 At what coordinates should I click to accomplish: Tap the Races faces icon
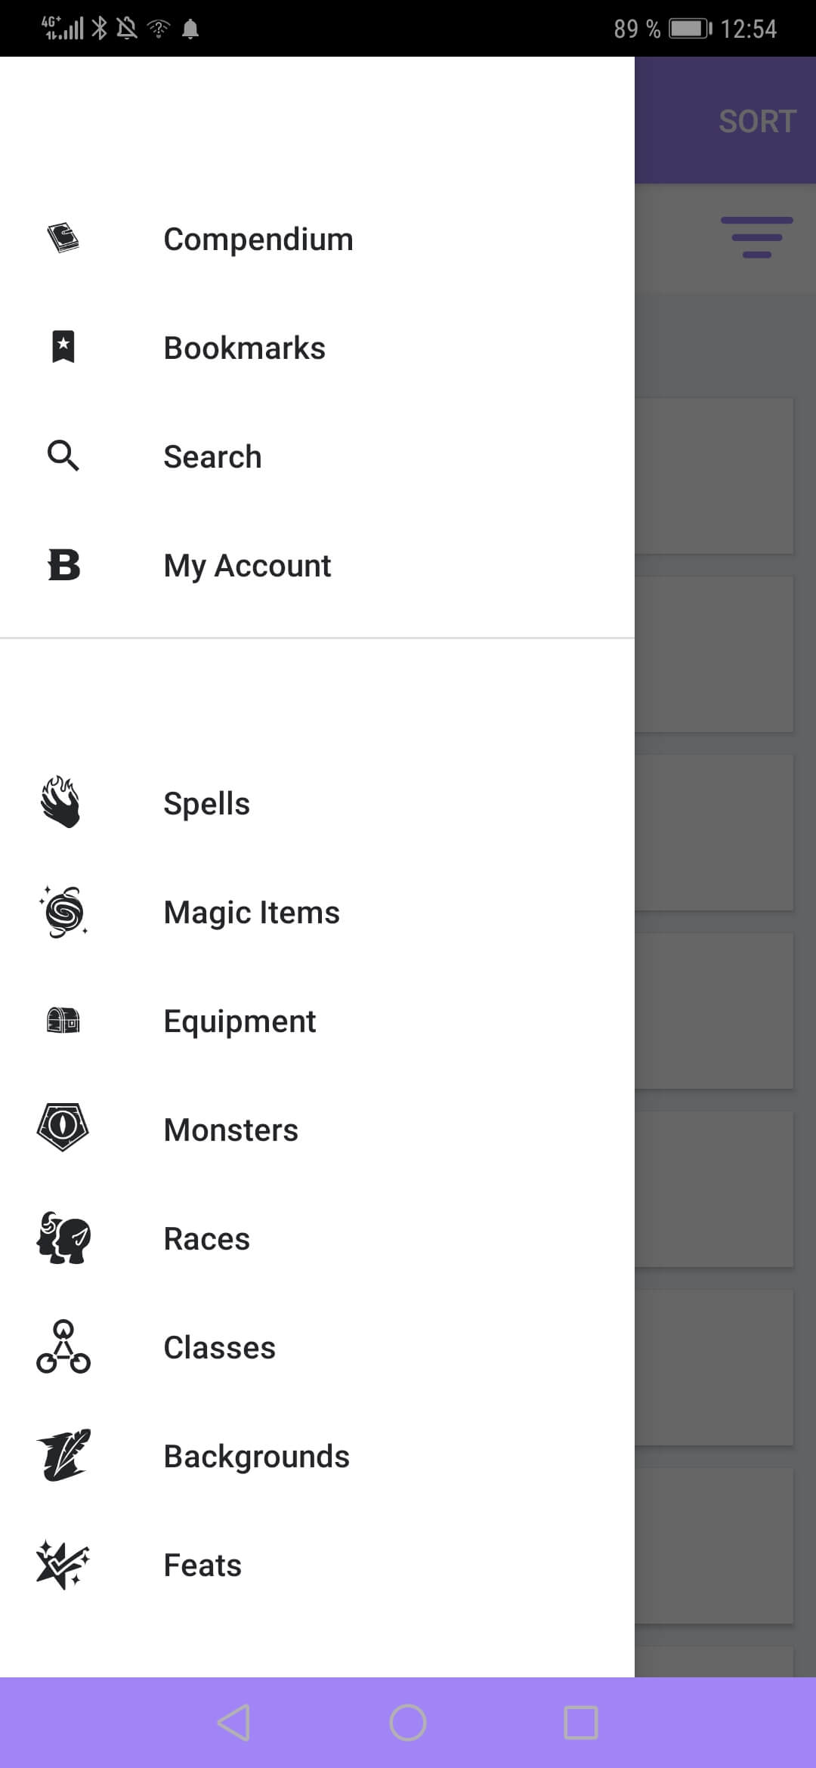click(x=63, y=1238)
